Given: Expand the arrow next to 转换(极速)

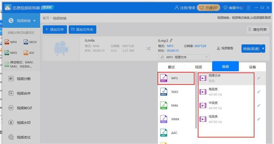Looking at the screenshot, I should click(263, 49).
